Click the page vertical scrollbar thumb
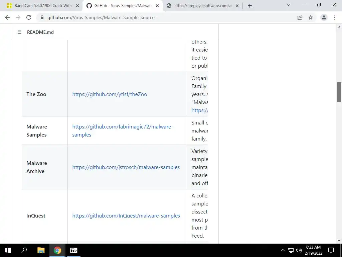 tap(339, 92)
